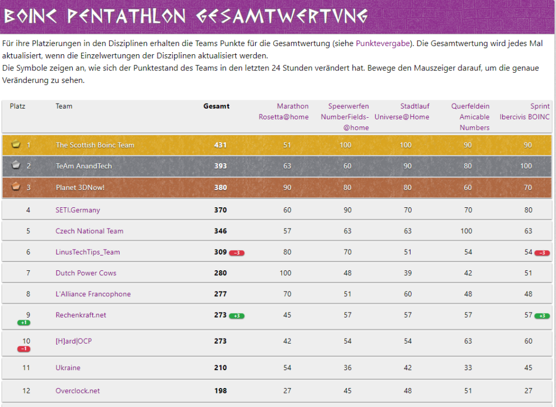Click the red -1 rank badge under place 10
This screenshot has height=407, width=556.
(24, 349)
